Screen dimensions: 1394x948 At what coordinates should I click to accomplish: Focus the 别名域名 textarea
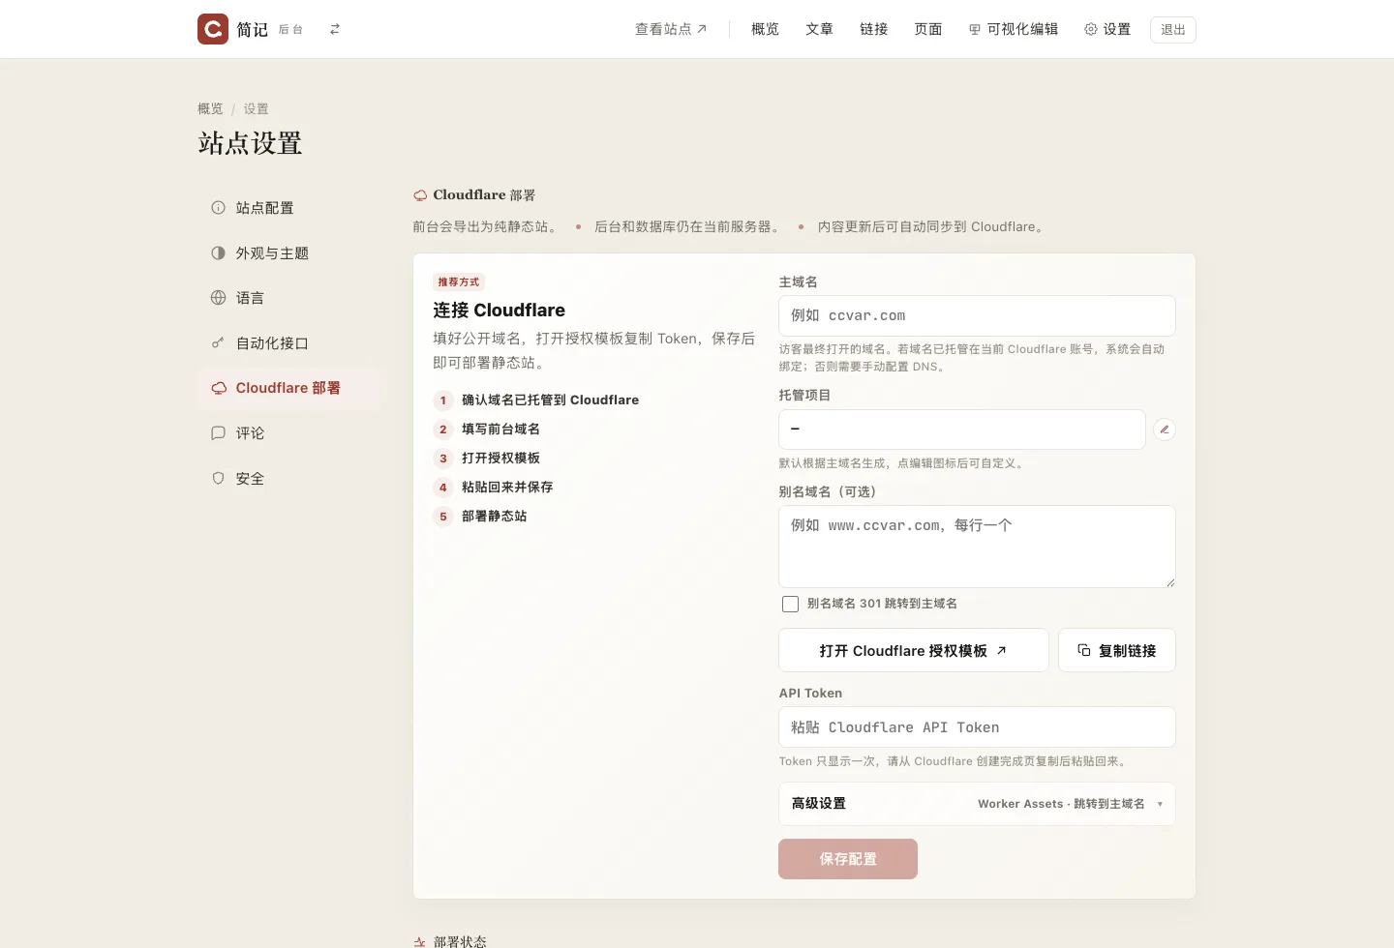977,547
